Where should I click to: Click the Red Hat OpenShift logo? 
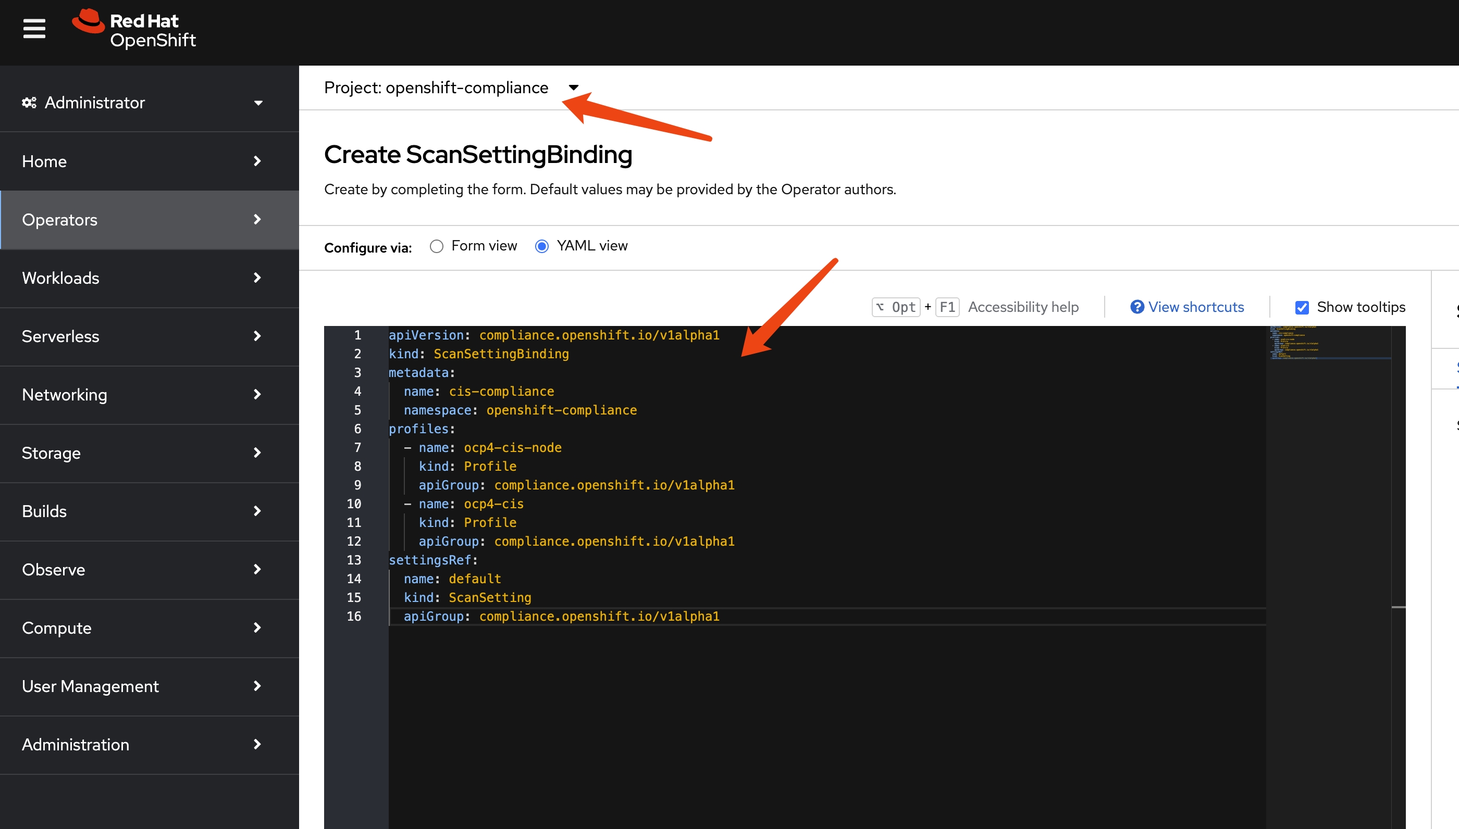[134, 30]
